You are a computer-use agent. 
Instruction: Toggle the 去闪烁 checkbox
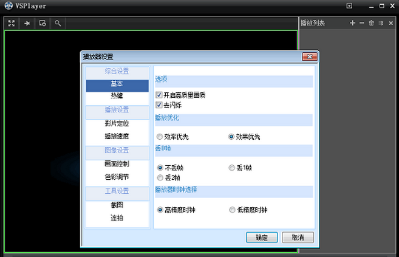(159, 105)
